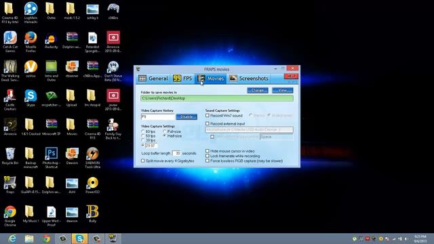This screenshot has height=244, width=434.
Task: Click the Change folder button
Action: 258,90
